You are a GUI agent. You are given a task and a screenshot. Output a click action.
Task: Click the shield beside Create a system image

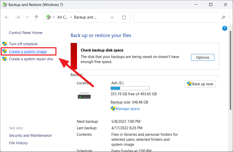pos(5,51)
